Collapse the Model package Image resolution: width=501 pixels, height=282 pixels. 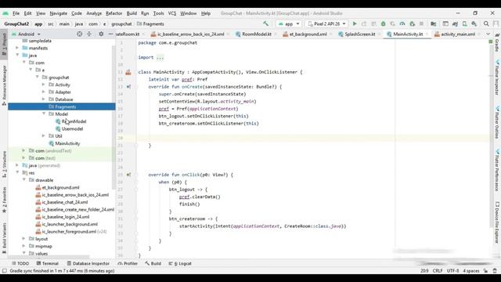coord(44,114)
